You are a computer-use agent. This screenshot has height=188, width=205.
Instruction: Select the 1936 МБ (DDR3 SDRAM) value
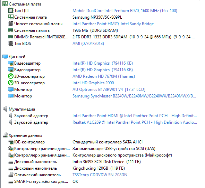[x=95, y=30]
